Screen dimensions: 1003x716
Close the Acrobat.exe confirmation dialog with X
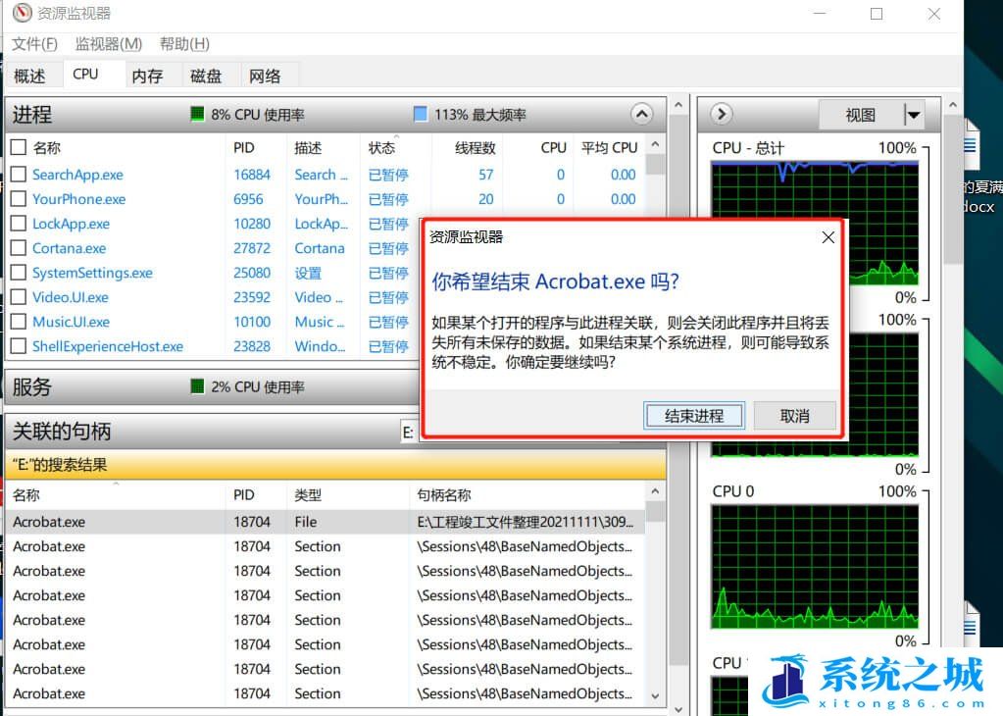coord(827,237)
